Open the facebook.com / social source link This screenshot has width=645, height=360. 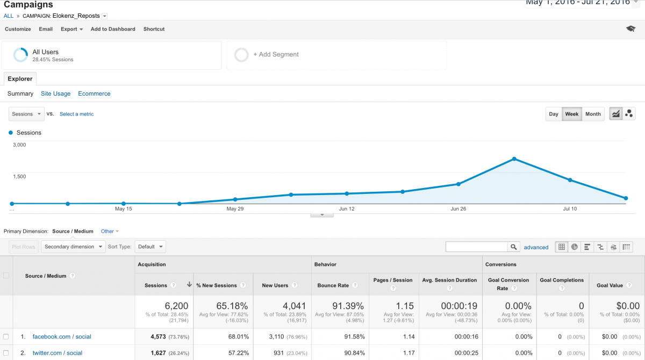tap(62, 337)
